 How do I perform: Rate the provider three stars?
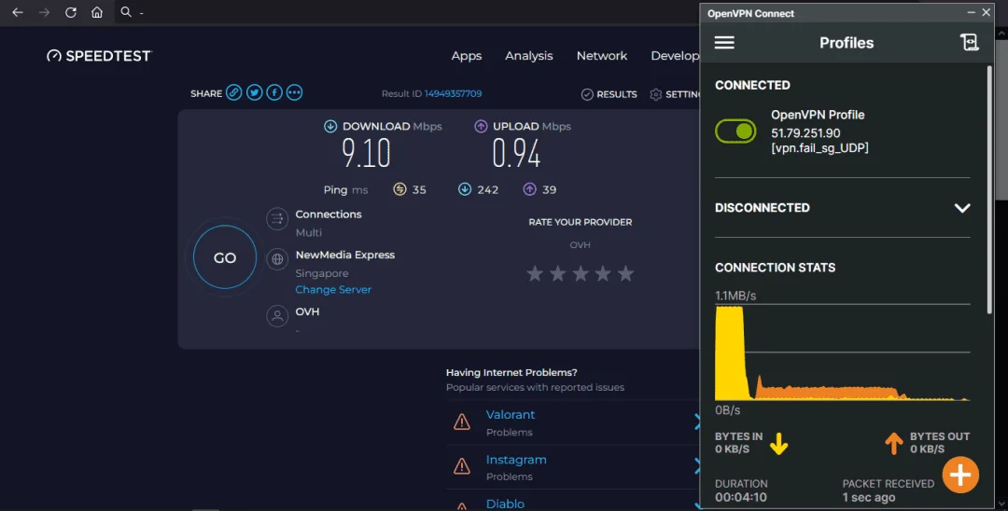581,273
